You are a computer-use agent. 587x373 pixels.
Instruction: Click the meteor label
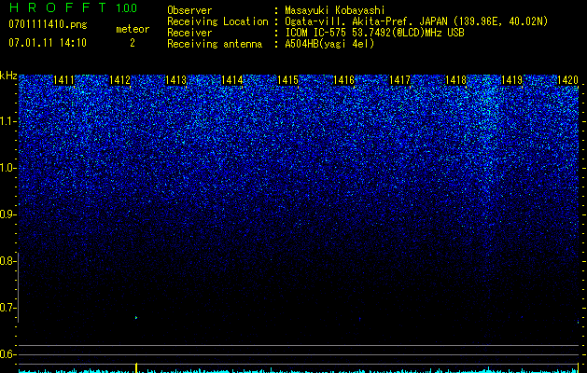click(133, 29)
